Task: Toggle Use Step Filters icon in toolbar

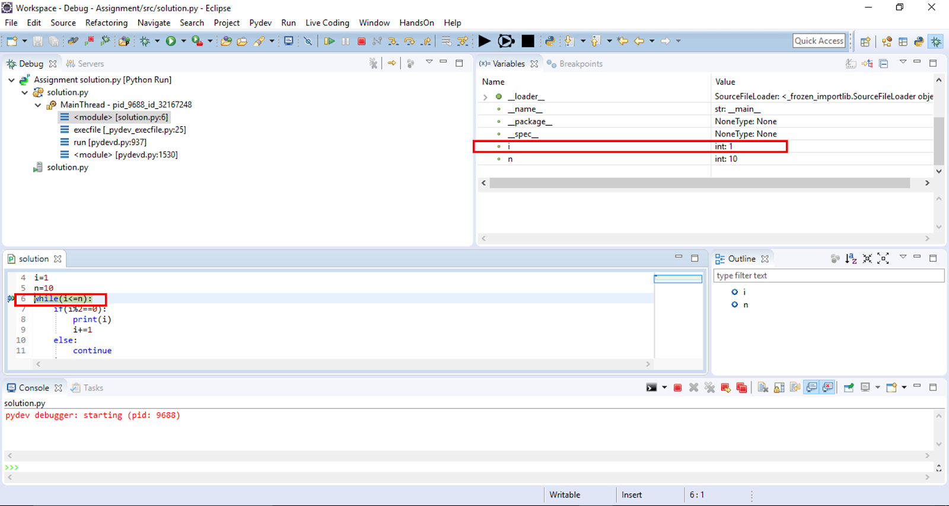Action: [463, 41]
